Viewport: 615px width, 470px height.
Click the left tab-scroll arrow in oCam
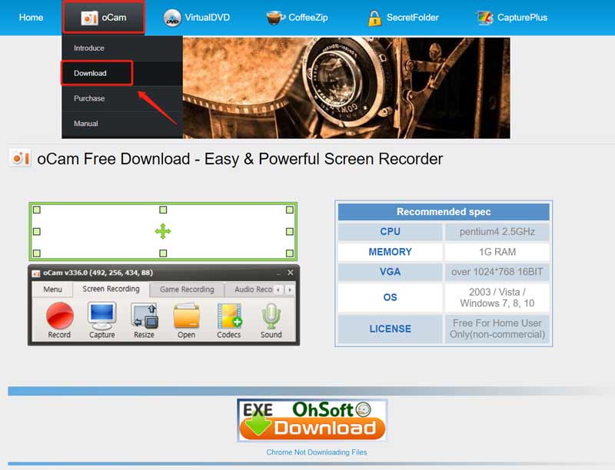278,290
